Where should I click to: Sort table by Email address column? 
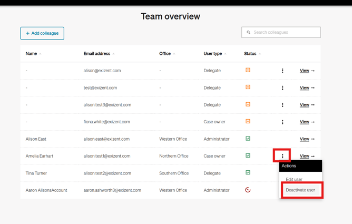[99, 54]
